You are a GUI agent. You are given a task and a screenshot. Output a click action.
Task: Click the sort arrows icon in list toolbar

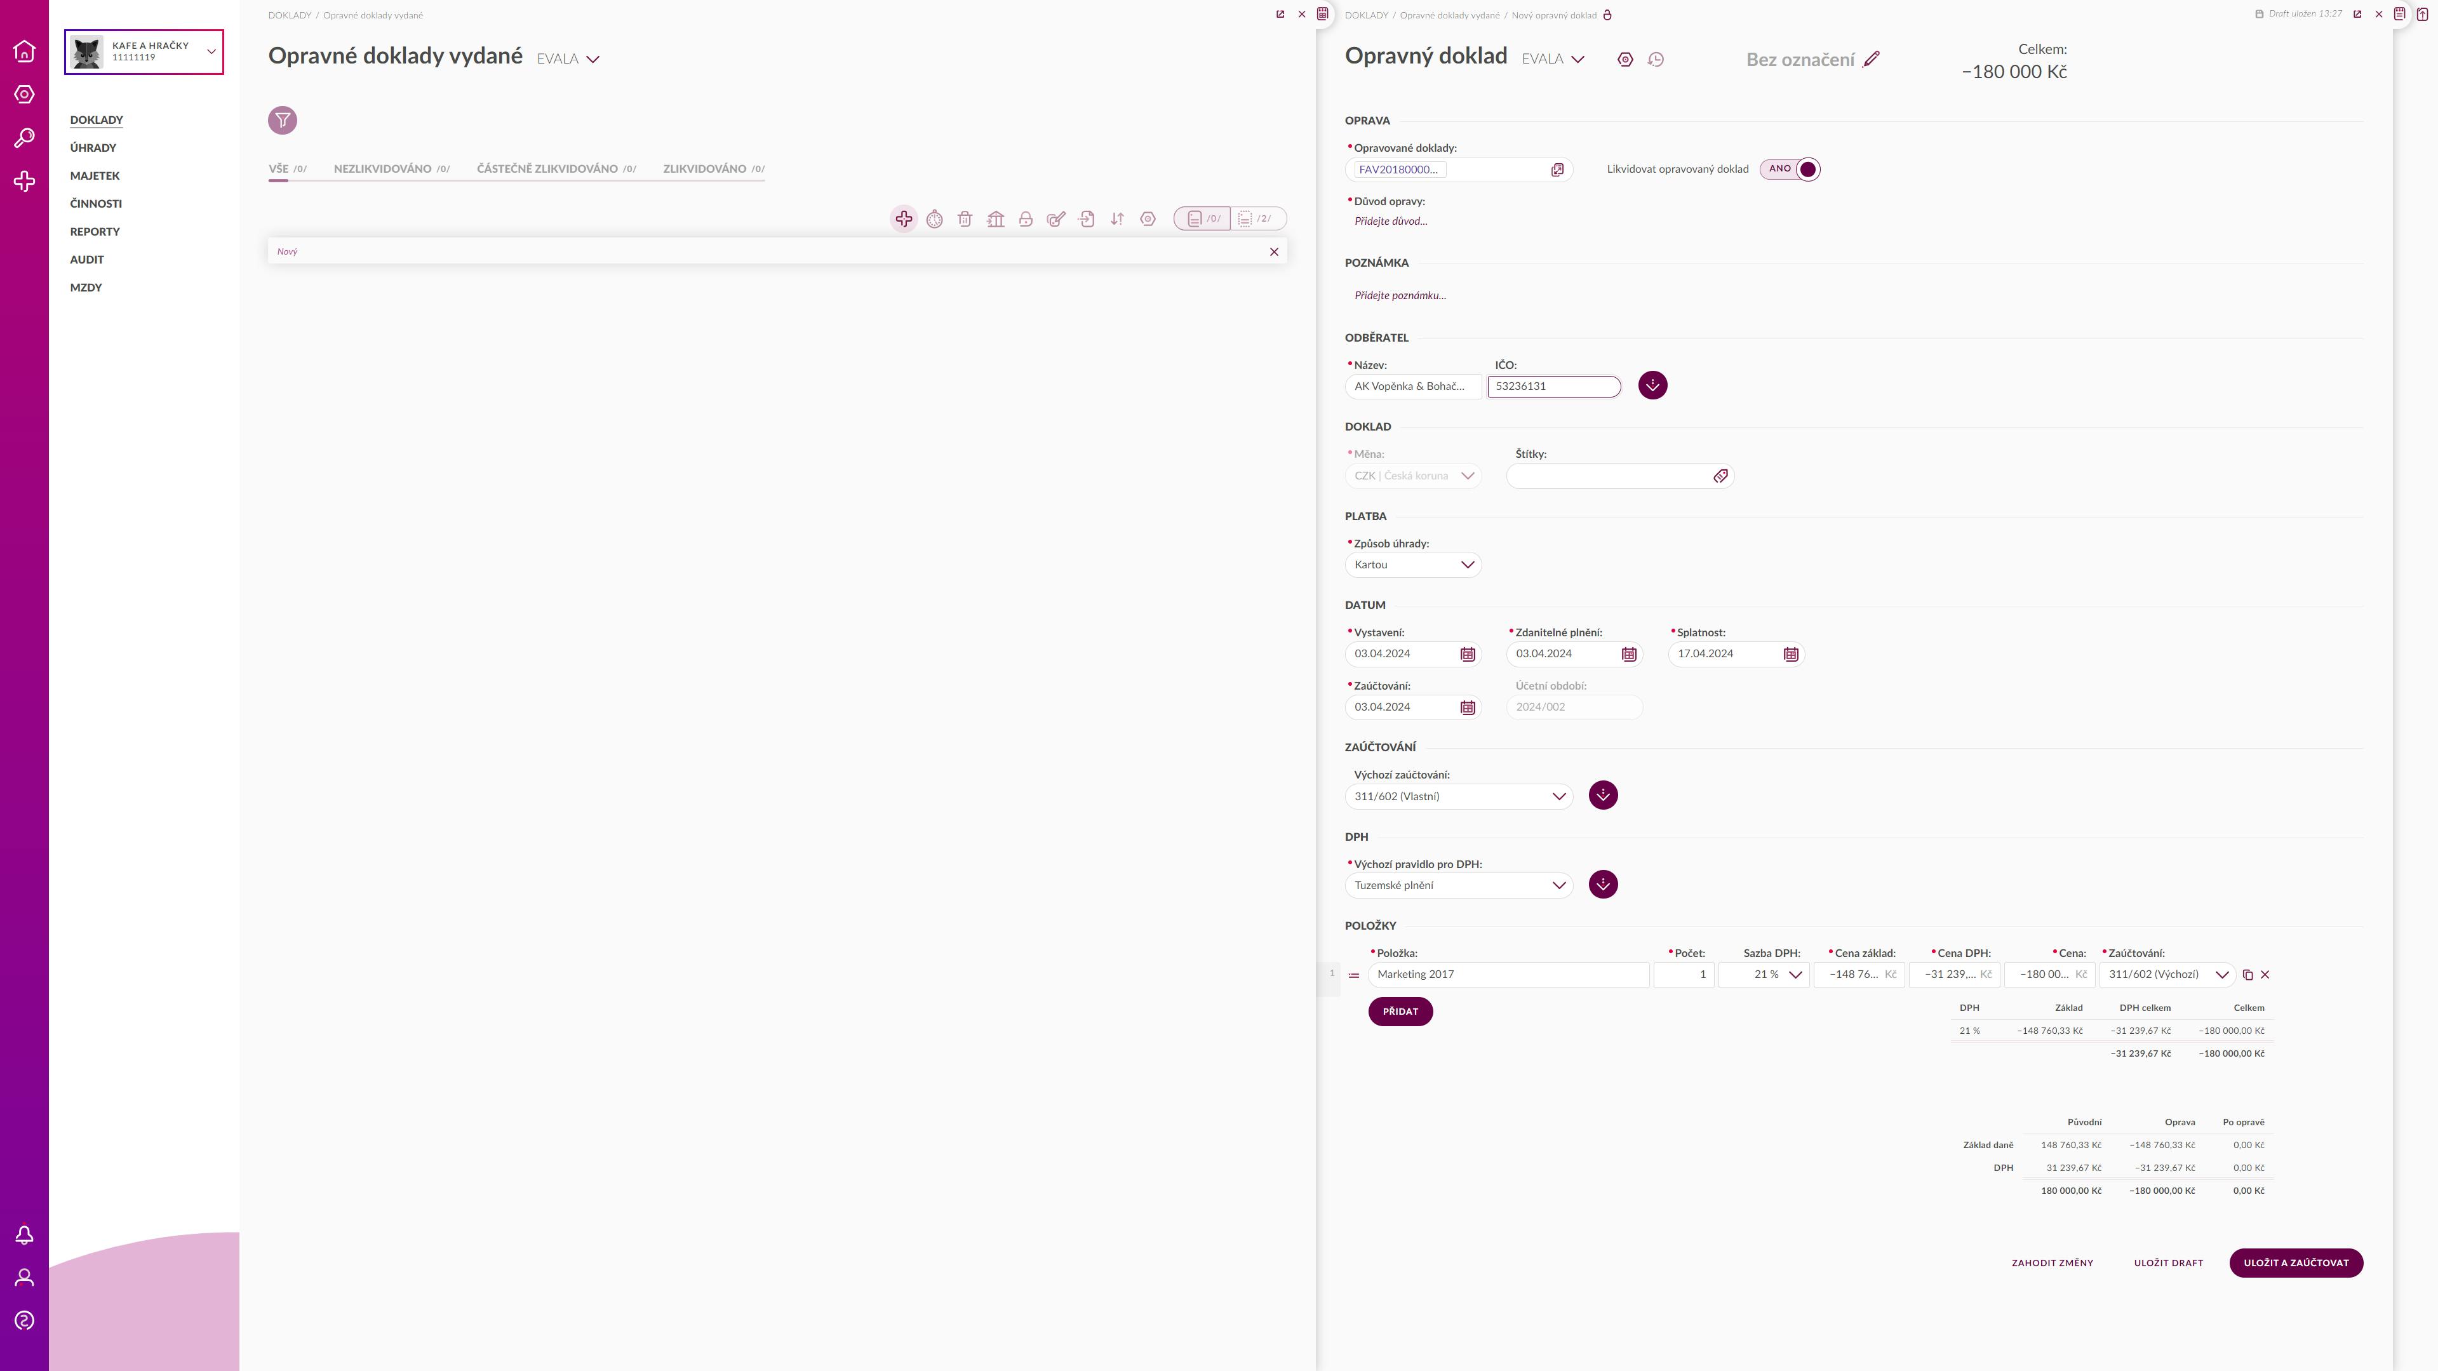(x=1117, y=220)
